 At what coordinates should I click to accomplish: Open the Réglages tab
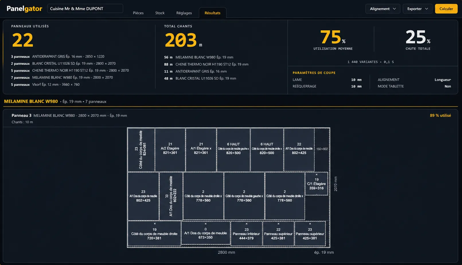pyautogui.click(x=184, y=13)
